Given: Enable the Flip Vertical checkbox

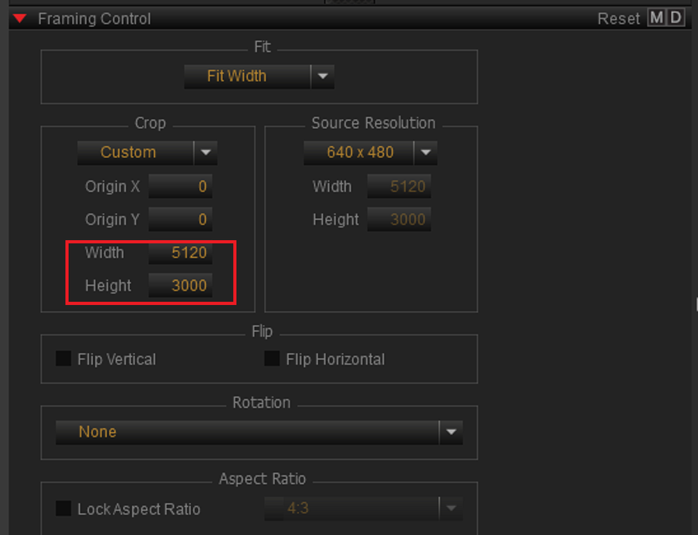Looking at the screenshot, I should [x=63, y=358].
